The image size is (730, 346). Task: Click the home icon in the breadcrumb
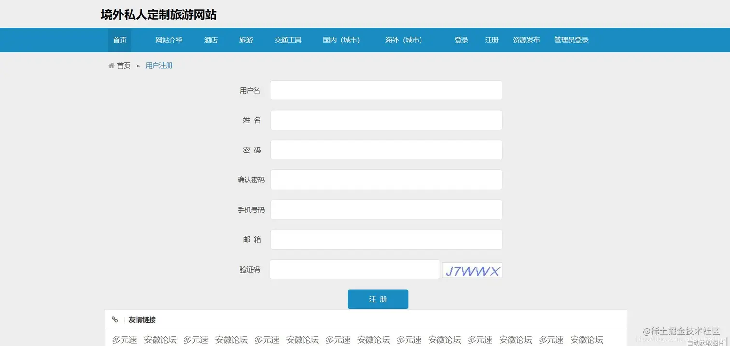[111, 65]
